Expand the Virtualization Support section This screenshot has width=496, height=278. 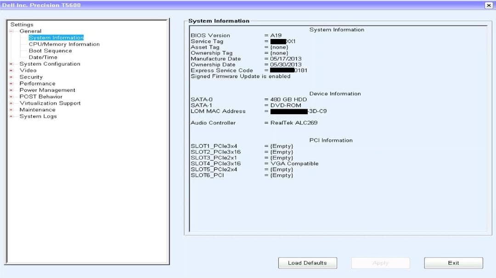[12, 103]
